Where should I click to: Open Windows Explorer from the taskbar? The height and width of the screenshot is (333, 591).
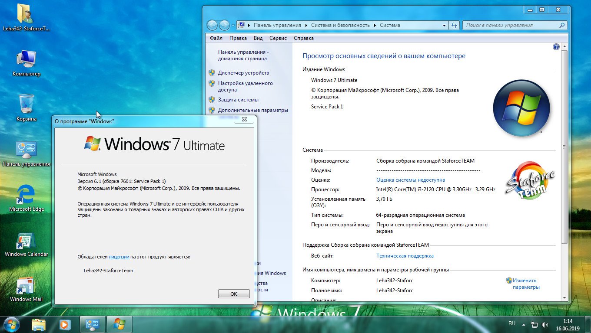[x=39, y=324]
